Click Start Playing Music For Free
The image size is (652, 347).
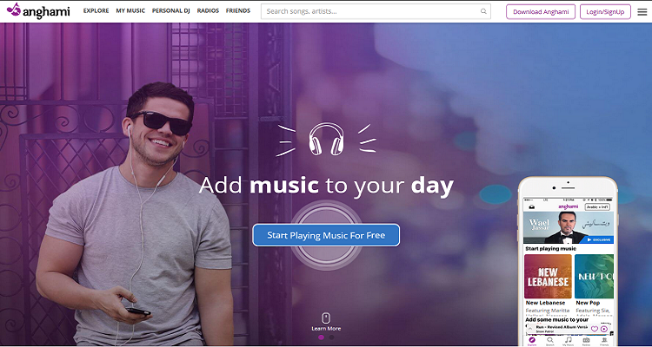[x=326, y=235]
